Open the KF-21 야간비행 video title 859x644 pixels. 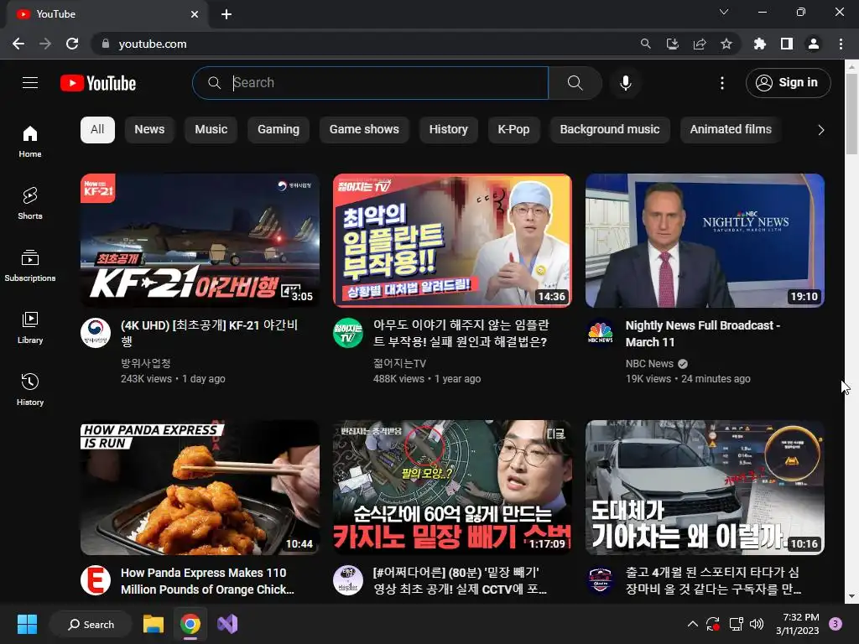209,334
